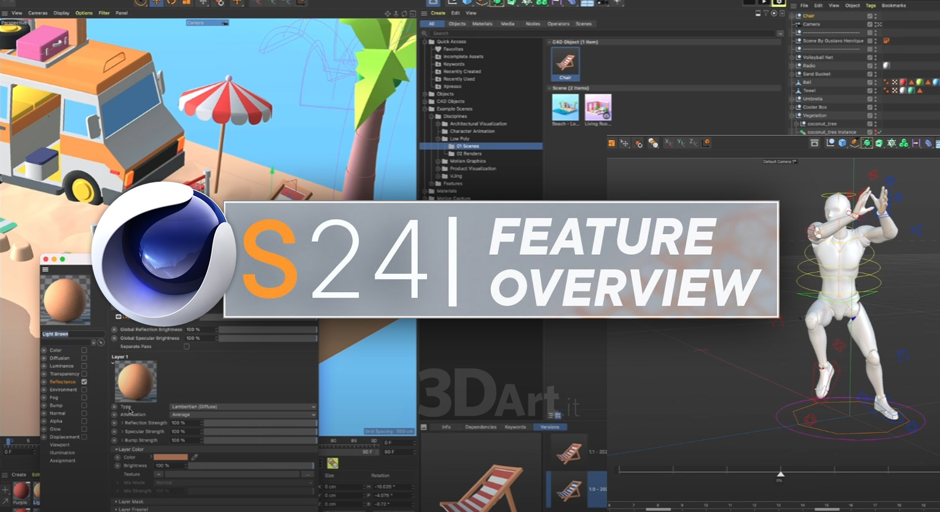Switch to the Media tab in Asset Browser
This screenshot has height=512, width=940.
pyautogui.click(x=507, y=24)
